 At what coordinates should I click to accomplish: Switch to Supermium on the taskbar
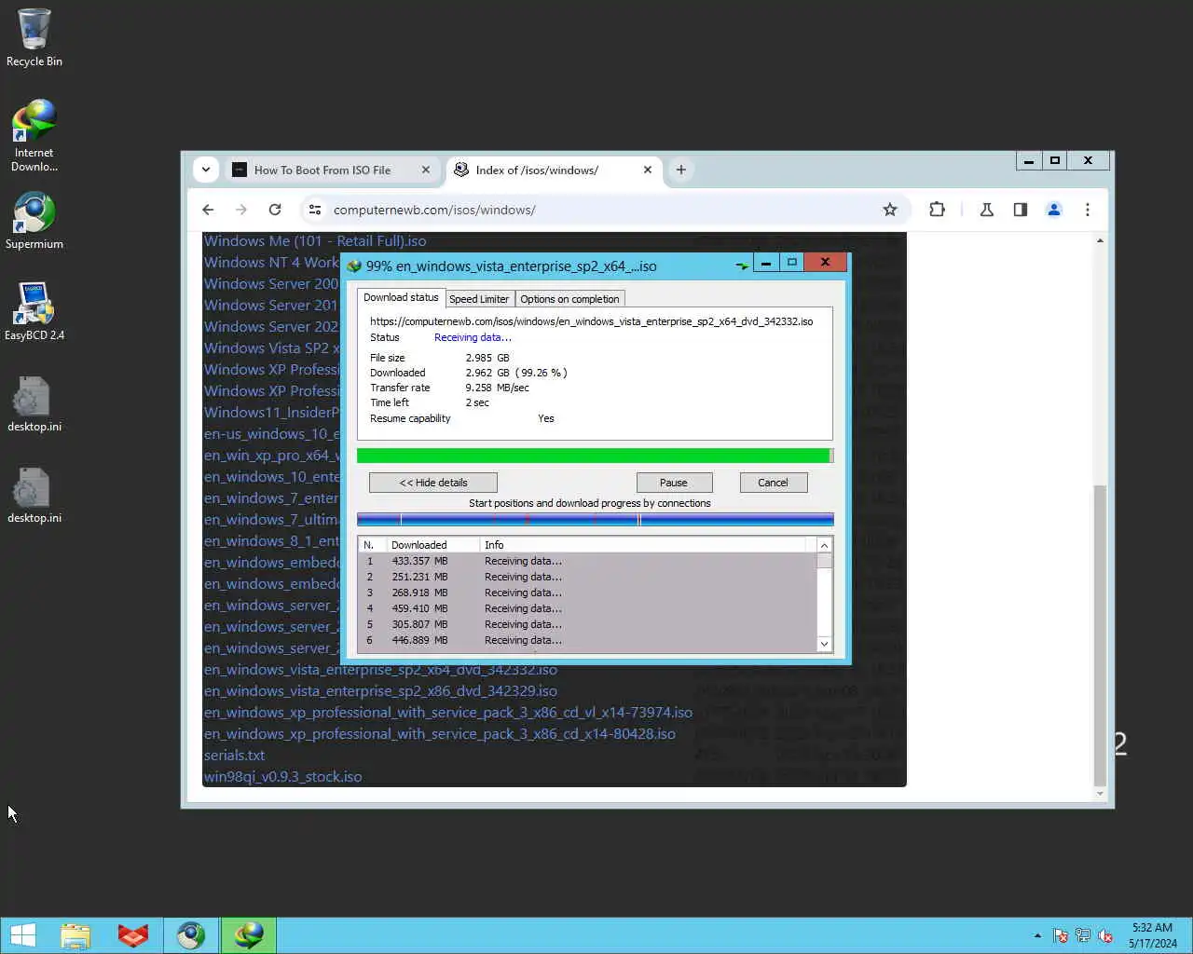click(191, 935)
